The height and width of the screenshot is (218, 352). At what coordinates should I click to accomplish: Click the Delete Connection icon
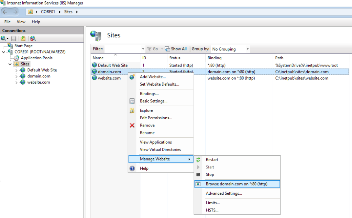(33, 38)
